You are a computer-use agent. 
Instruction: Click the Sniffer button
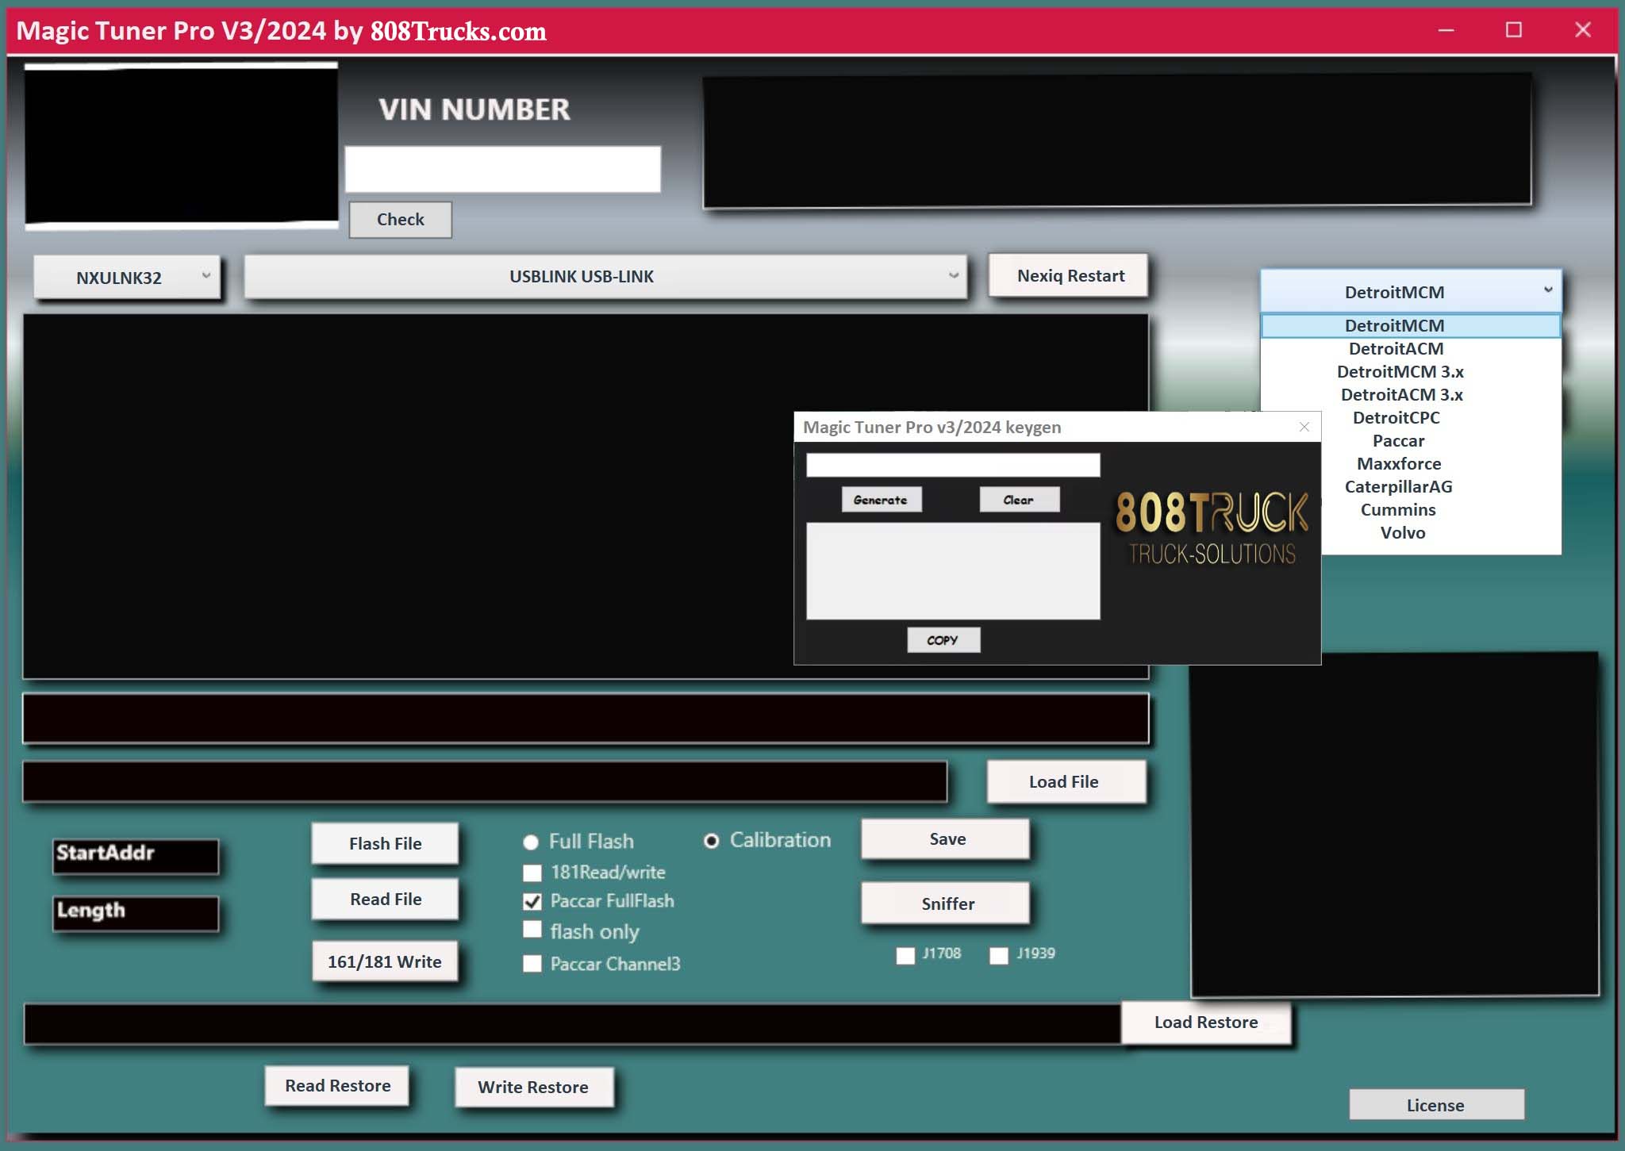click(947, 904)
